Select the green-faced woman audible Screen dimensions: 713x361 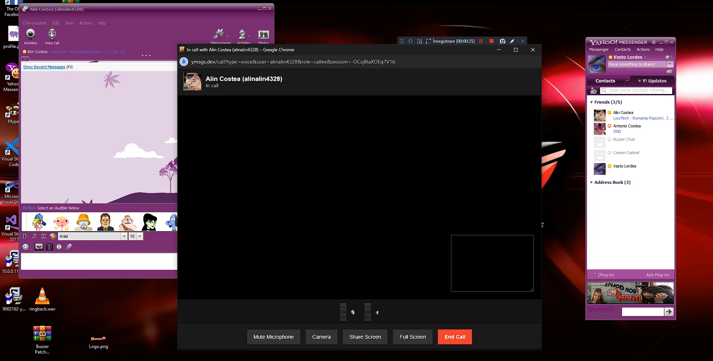click(x=150, y=222)
